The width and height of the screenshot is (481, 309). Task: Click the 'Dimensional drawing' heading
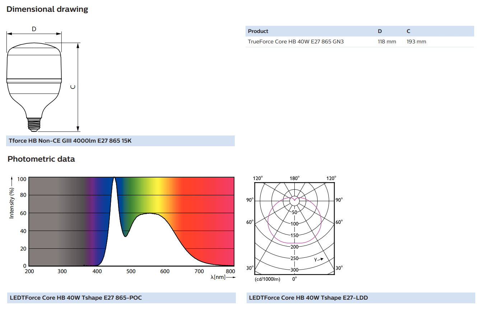pyautogui.click(x=47, y=9)
